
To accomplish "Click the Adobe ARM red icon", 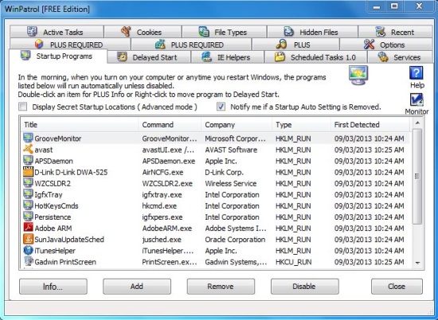I will (x=28, y=228).
